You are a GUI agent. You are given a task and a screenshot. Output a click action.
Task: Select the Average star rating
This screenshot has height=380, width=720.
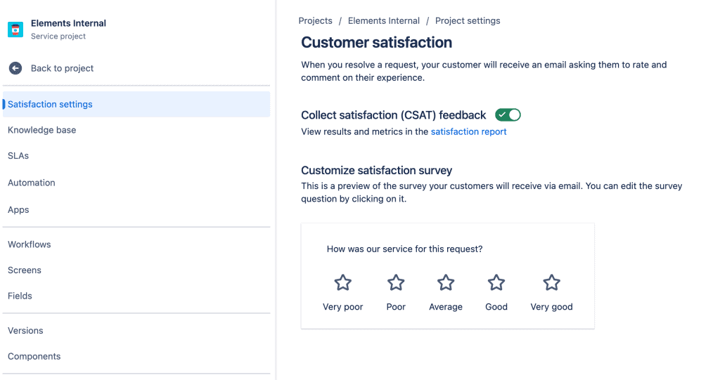(x=446, y=283)
